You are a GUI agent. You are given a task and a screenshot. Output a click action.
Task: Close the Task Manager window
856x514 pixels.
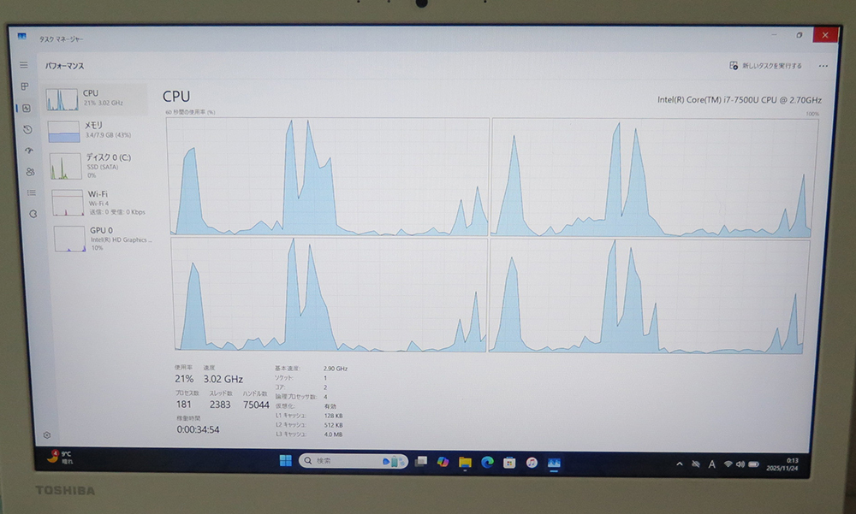click(x=825, y=35)
